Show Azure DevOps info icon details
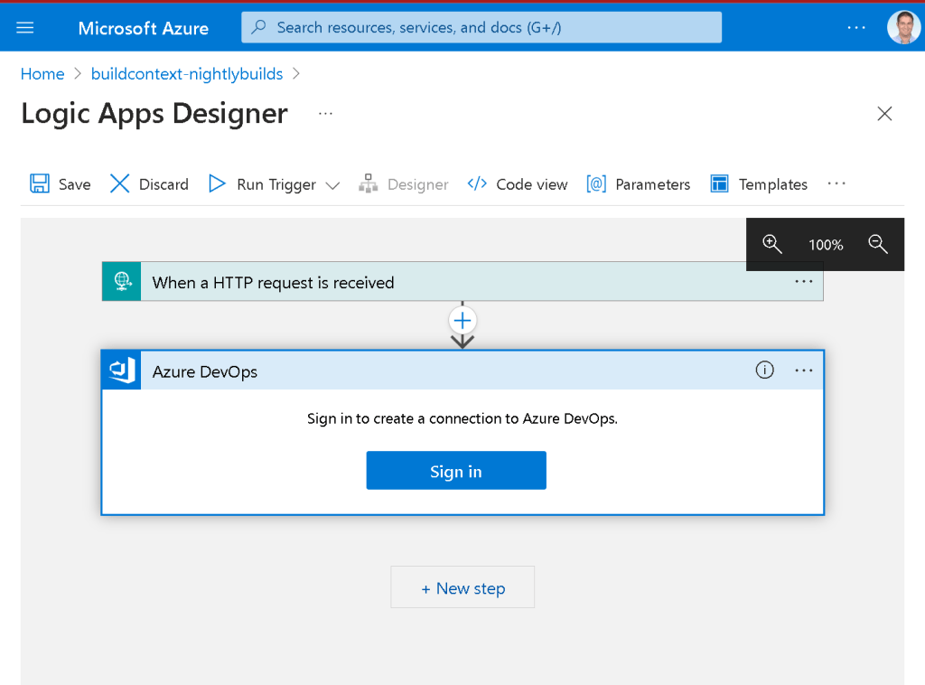This screenshot has width=925, height=685. tap(764, 370)
